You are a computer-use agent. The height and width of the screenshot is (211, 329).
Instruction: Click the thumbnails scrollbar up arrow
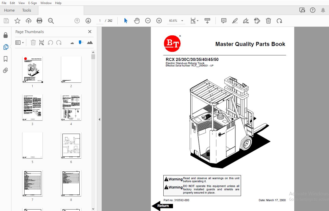[93, 52]
